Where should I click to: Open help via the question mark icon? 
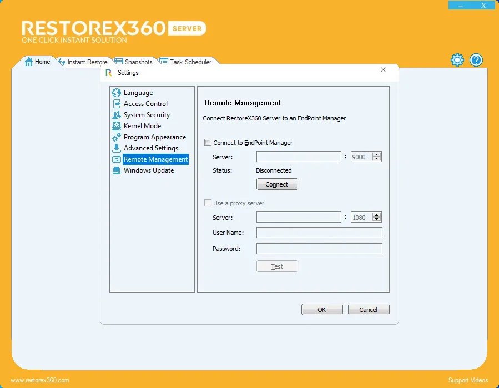[476, 60]
